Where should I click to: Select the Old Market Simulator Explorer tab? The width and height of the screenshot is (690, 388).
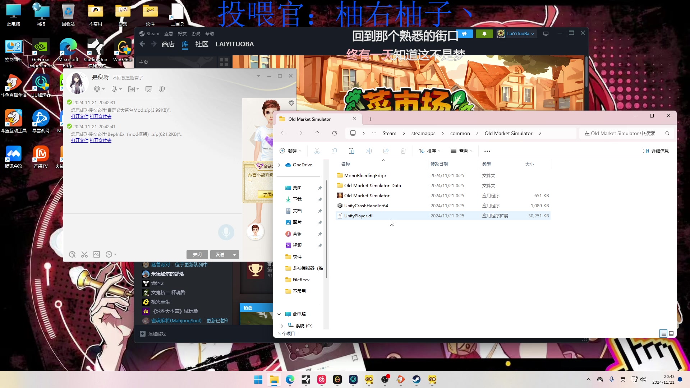(318, 119)
